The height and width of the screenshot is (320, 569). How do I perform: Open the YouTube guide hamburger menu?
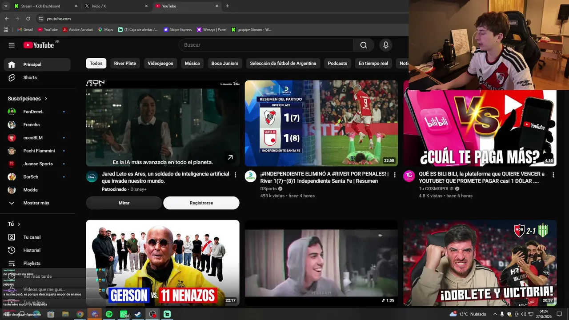coord(12,45)
